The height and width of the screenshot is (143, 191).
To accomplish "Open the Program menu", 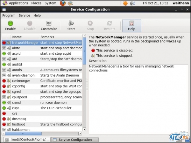I will coord(9,16).
